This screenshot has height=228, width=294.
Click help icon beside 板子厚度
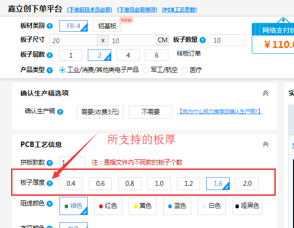click(49, 183)
